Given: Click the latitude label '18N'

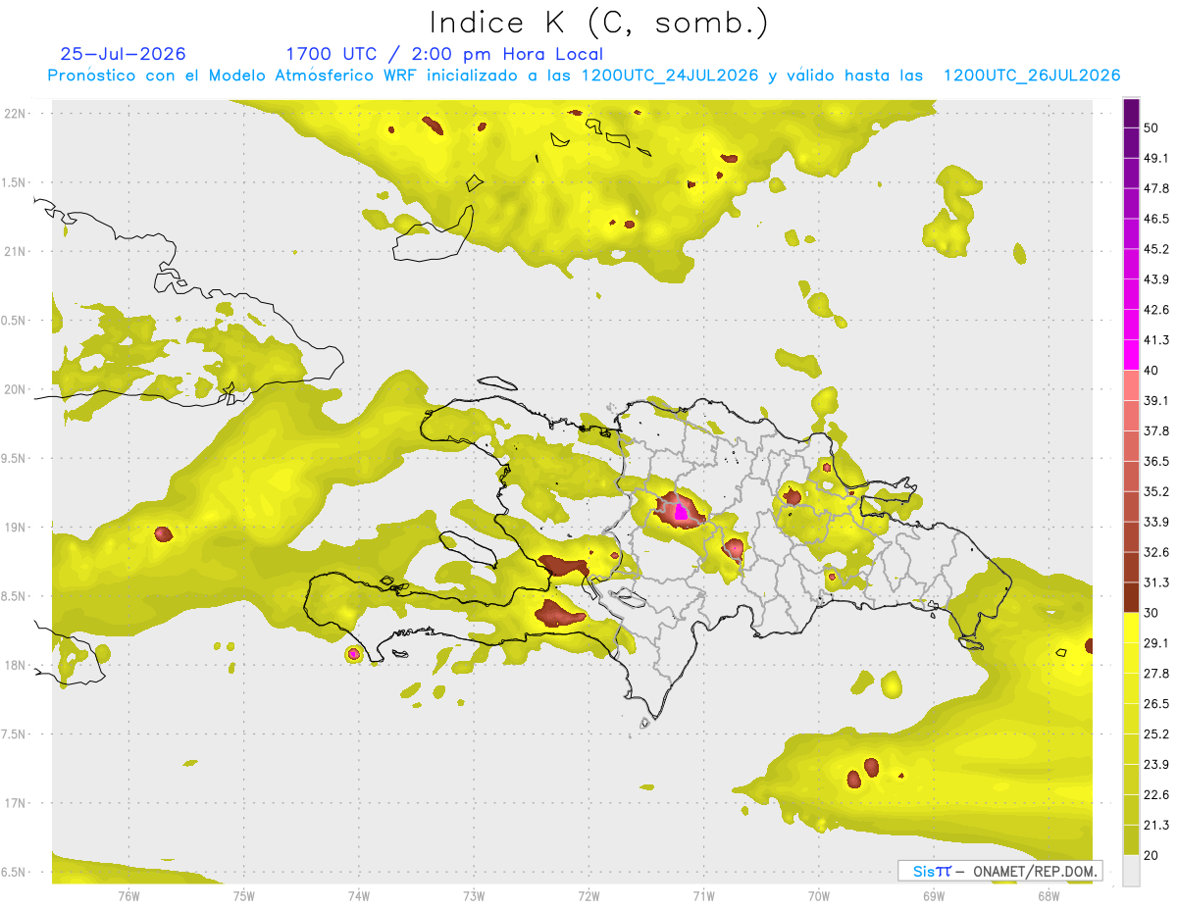Looking at the screenshot, I should pyautogui.click(x=14, y=666).
